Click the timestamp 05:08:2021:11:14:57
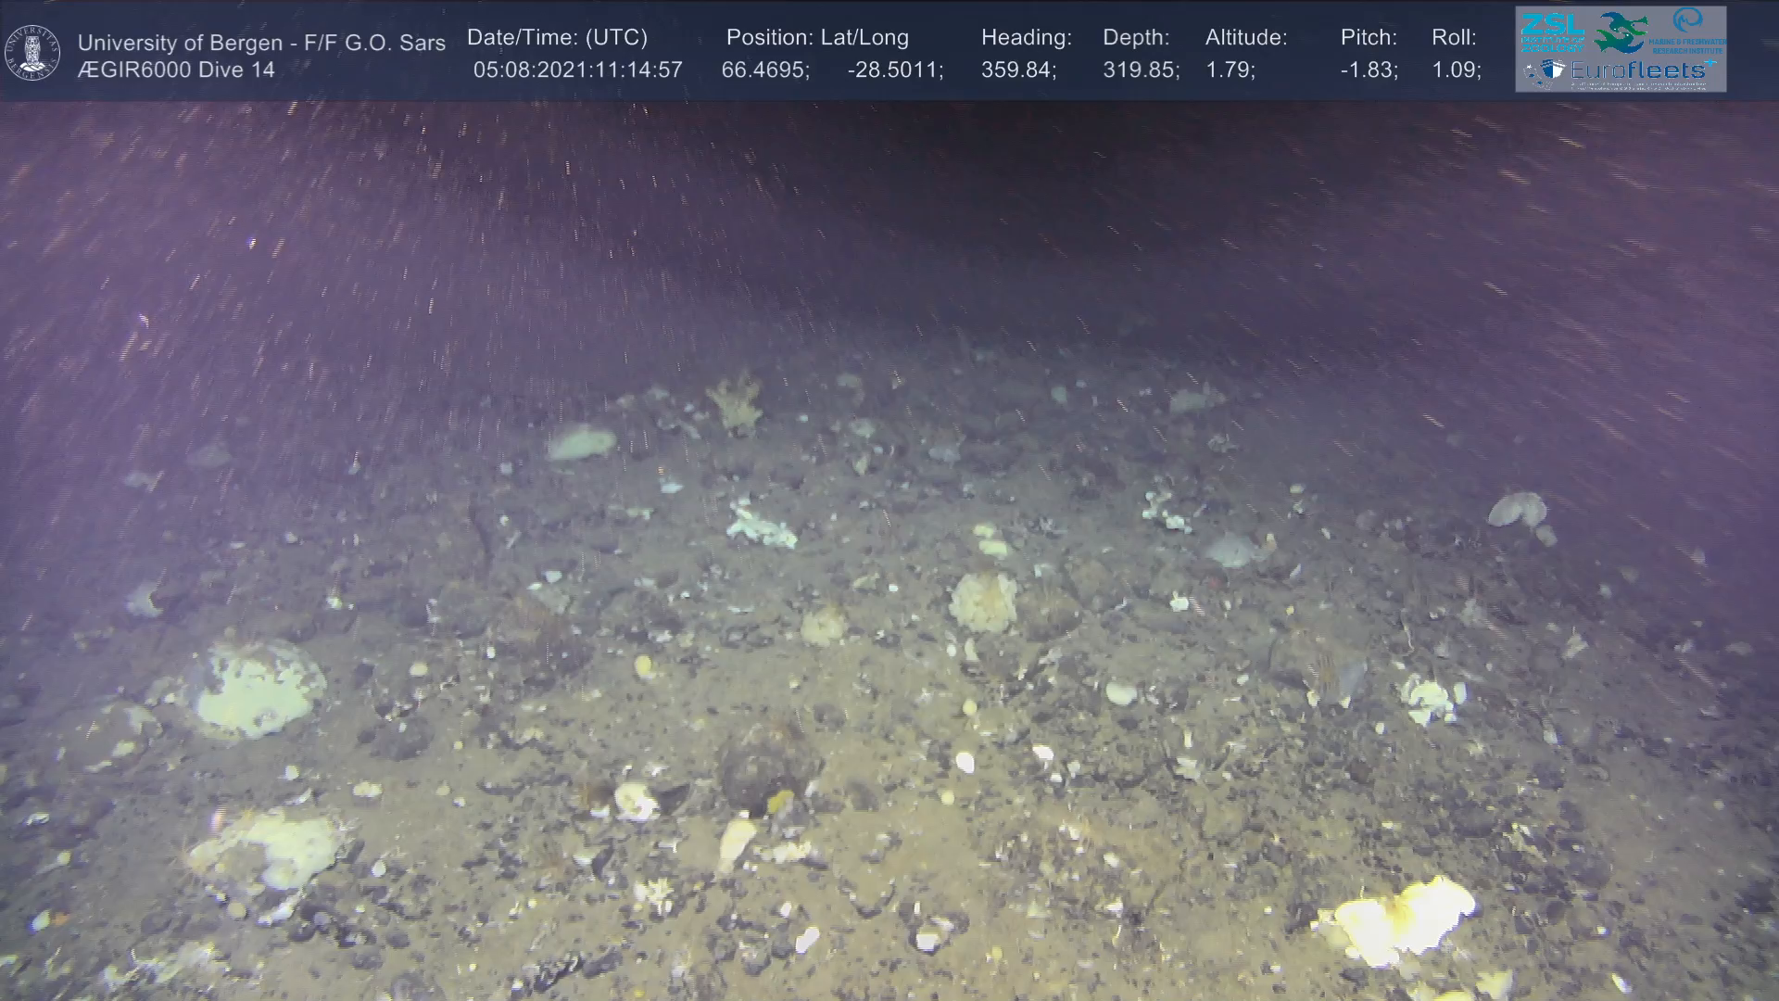Viewport: 1779px width, 1001px height. coord(577,70)
